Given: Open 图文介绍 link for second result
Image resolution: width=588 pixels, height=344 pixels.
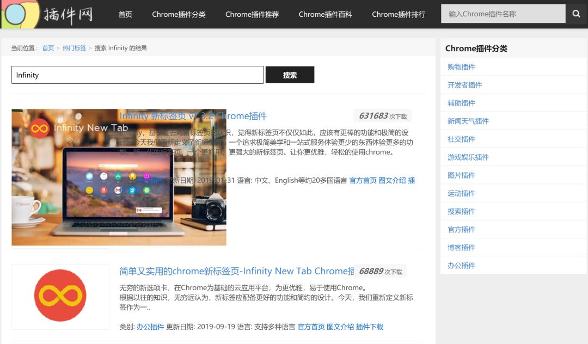Looking at the screenshot, I should click(340, 327).
